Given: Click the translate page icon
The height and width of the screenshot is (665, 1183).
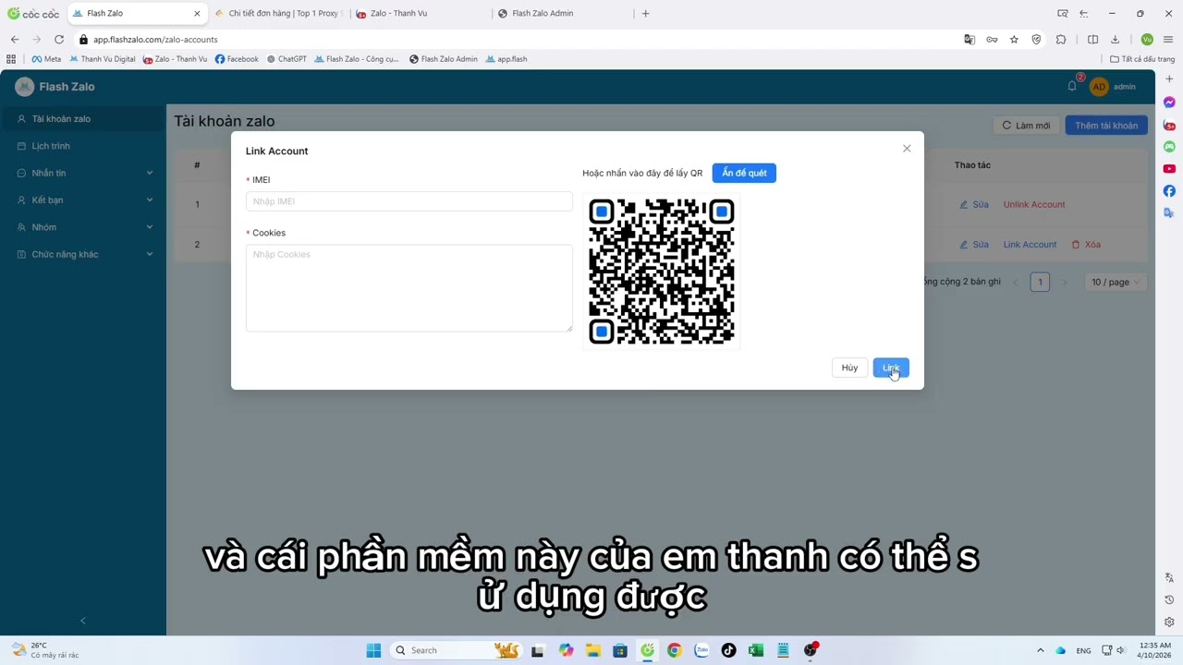Looking at the screenshot, I should [x=970, y=40].
